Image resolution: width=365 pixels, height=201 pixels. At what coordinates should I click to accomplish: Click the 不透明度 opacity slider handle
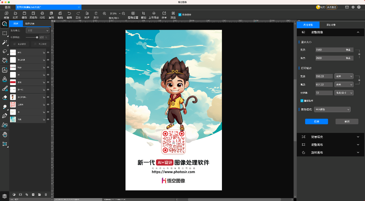tap(37, 37)
